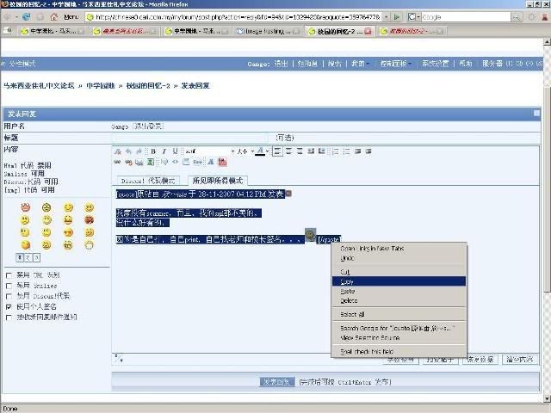Click the underline formatting icon
The image size is (551, 413).
(175, 151)
